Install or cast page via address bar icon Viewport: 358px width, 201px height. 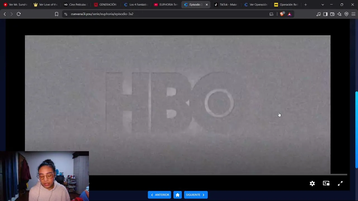pyautogui.click(x=271, y=14)
